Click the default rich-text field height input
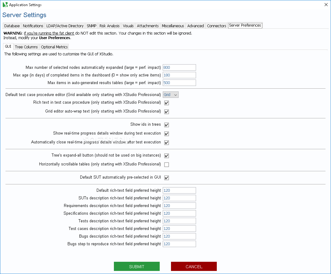The width and height of the screenshot is (331, 274). pos(179,190)
